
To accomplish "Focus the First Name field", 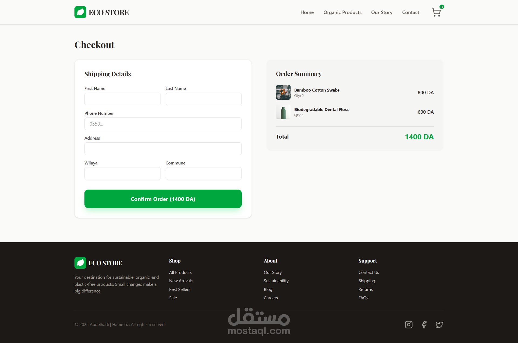I will [122, 99].
